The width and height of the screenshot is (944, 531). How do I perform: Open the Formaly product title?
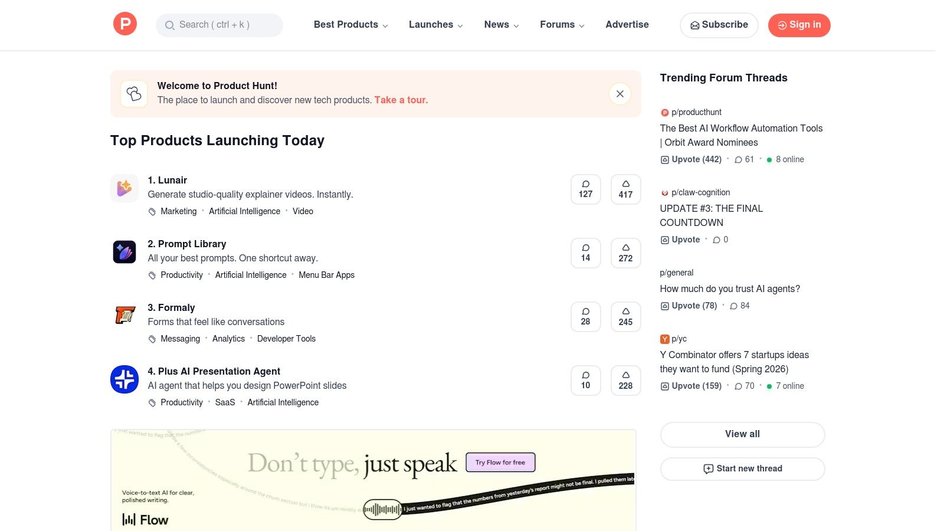tap(171, 308)
